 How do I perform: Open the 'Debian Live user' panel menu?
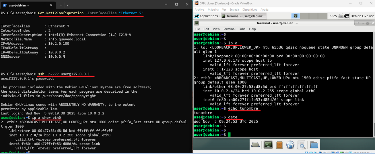[363, 16]
